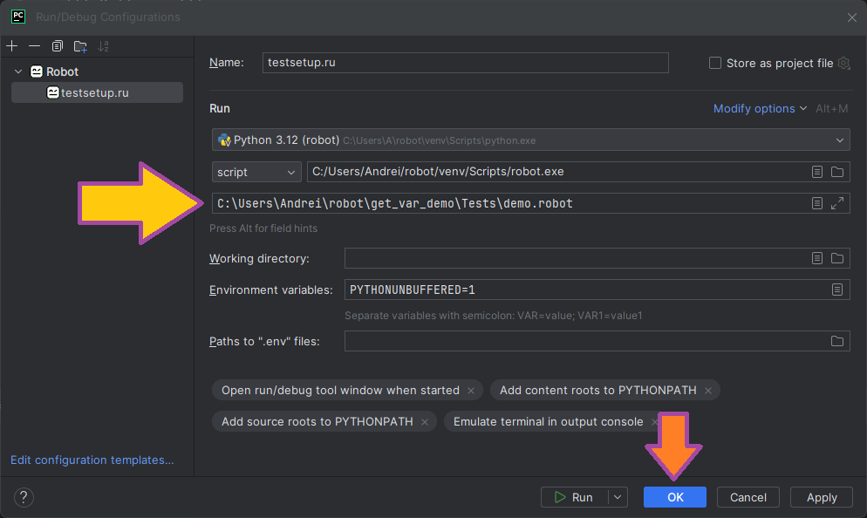Insert macro in script path field
This screenshot has width=867, height=518.
pos(817,172)
